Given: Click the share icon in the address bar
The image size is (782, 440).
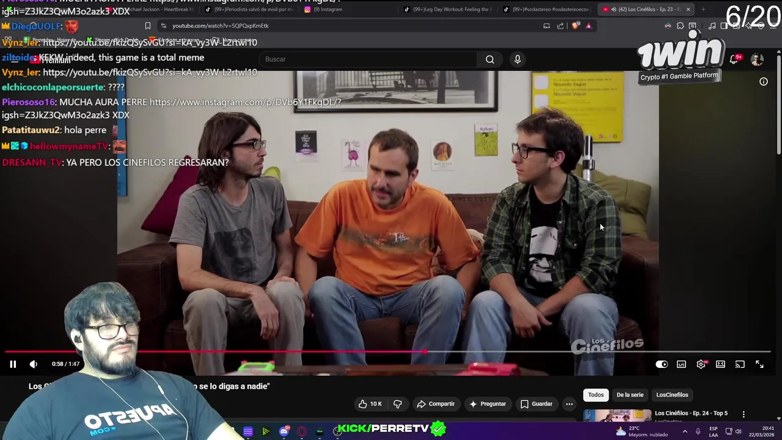Looking at the screenshot, I should coord(560,26).
